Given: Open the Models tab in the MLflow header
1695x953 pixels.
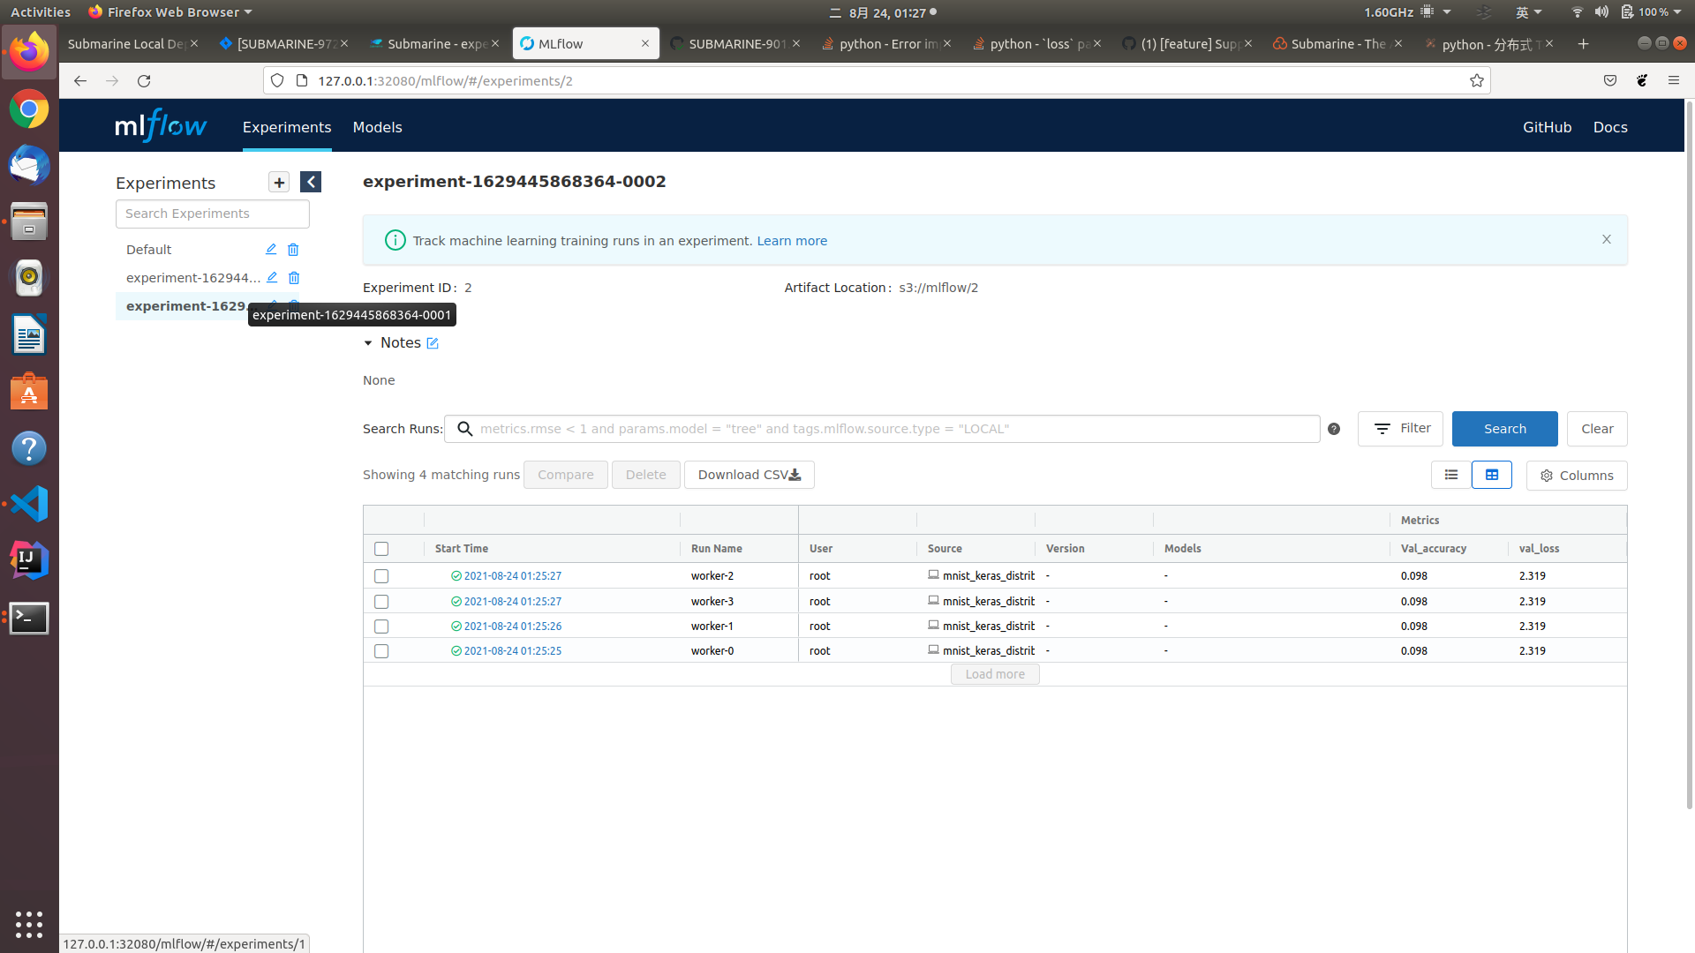Looking at the screenshot, I should pyautogui.click(x=377, y=127).
